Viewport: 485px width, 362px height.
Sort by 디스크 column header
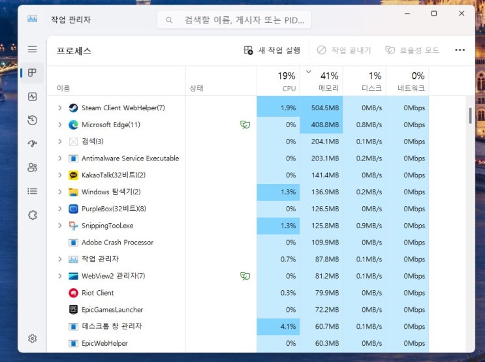click(364, 81)
